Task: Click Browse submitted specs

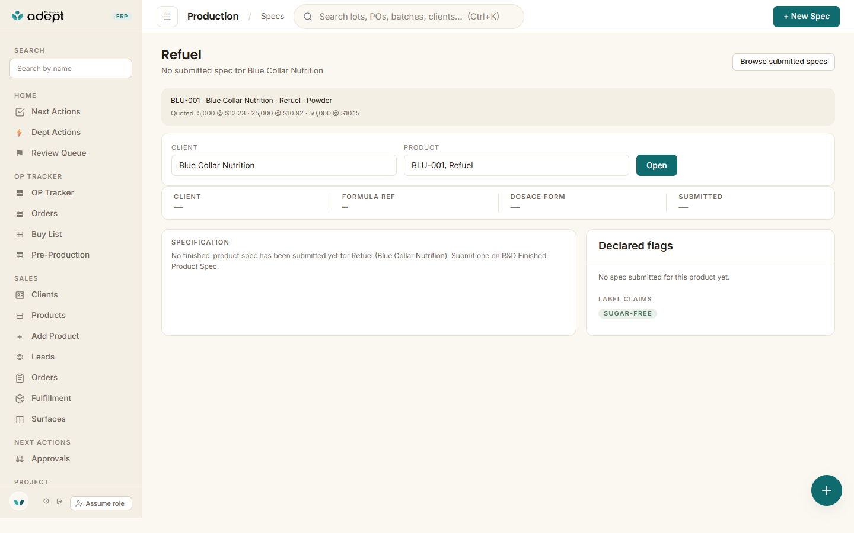Action: coord(783,62)
